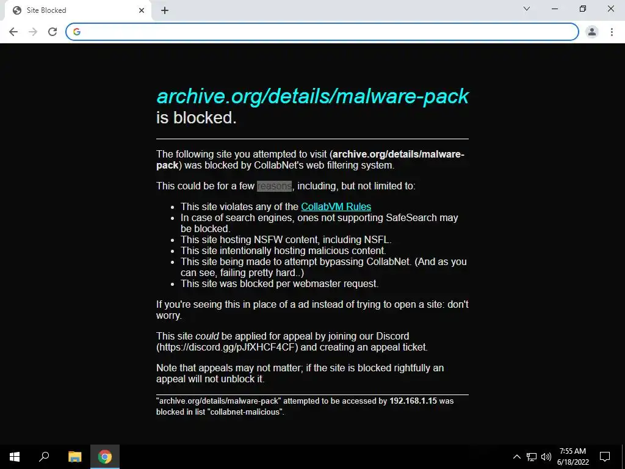
Task: Click the IP address 192.168.1.15
Action: (x=413, y=401)
